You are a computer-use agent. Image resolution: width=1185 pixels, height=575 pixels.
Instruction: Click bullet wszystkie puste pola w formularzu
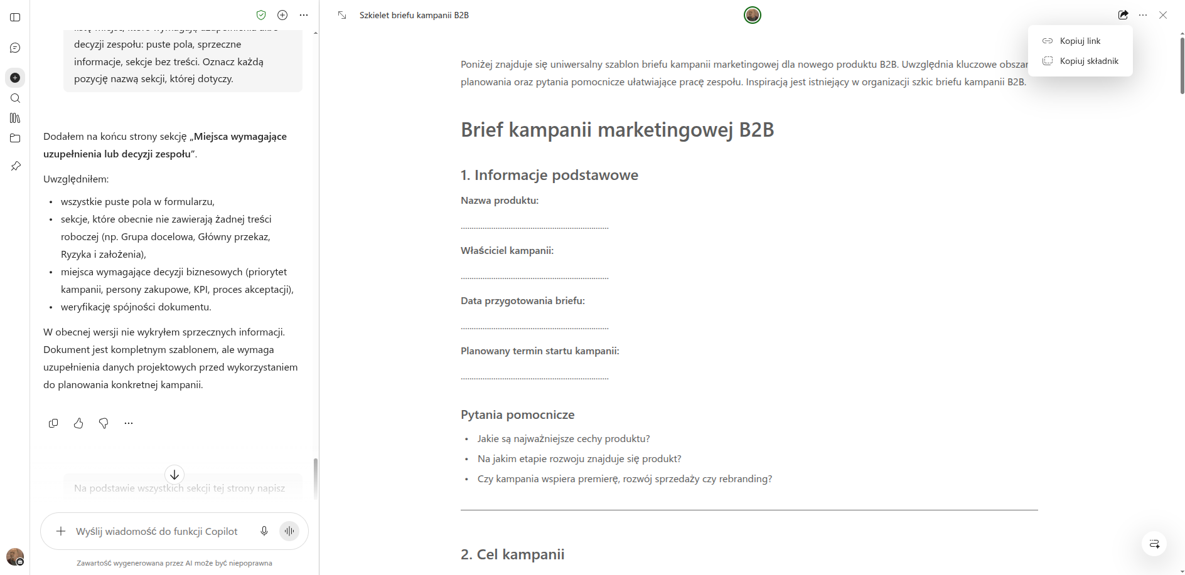[137, 201]
